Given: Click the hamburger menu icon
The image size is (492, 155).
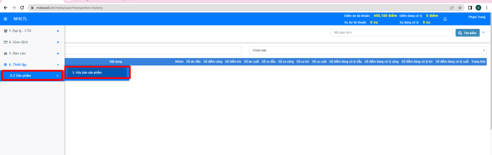Looking at the screenshot, I should tap(5, 19).
